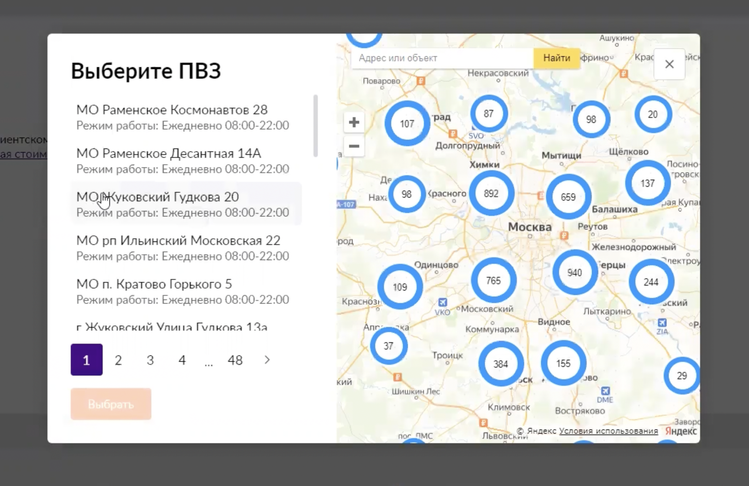
Task: Zoom out the map with minus button
Action: pyautogui.click(x=354, y=146)
